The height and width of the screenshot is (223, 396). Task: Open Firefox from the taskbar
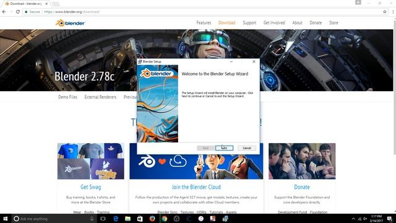tap(152, 219)
